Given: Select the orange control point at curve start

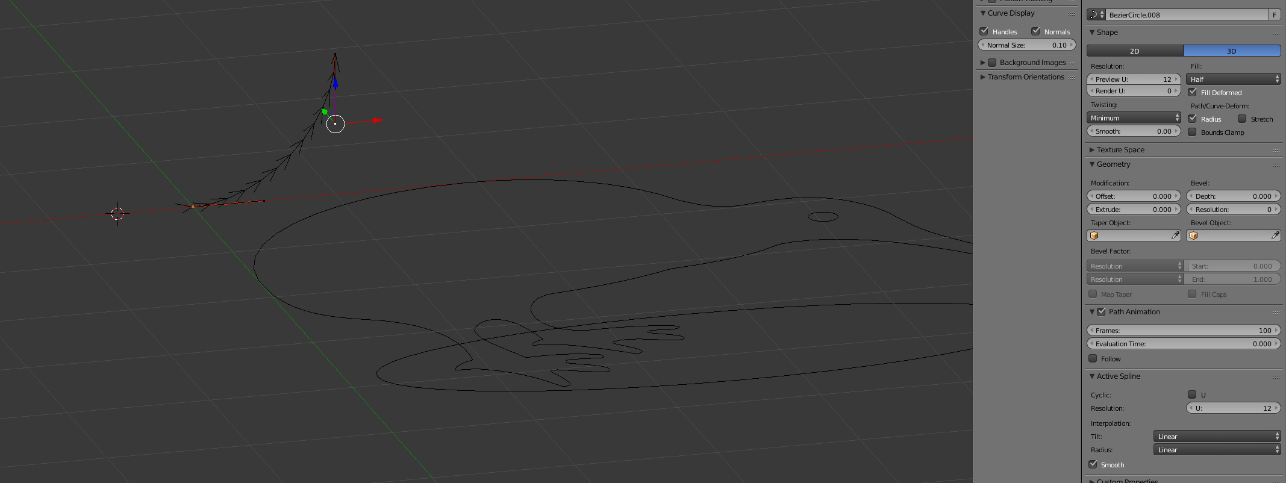Looking at the screenshot, I should pos(193,207).
